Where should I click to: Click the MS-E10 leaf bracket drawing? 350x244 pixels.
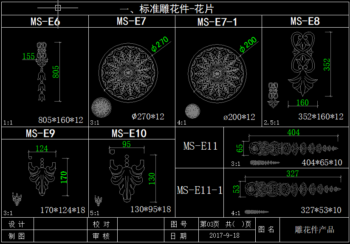[x=127, y=175]
